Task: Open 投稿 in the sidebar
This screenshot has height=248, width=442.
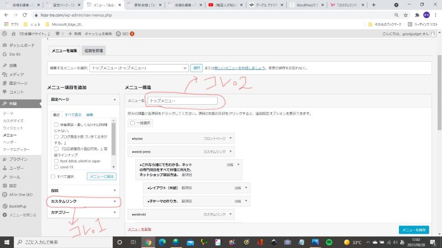Action: 9,66
